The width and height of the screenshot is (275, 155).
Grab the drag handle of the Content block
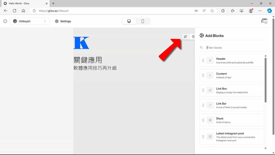tap(203, 75)
